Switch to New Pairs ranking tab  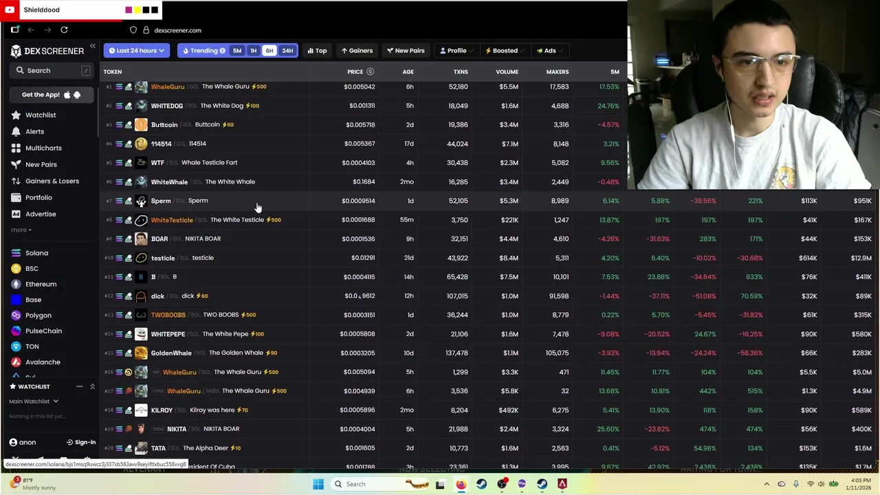[x=406, y=51]
